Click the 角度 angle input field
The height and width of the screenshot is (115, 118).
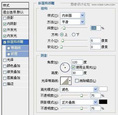tap(77, 62)
